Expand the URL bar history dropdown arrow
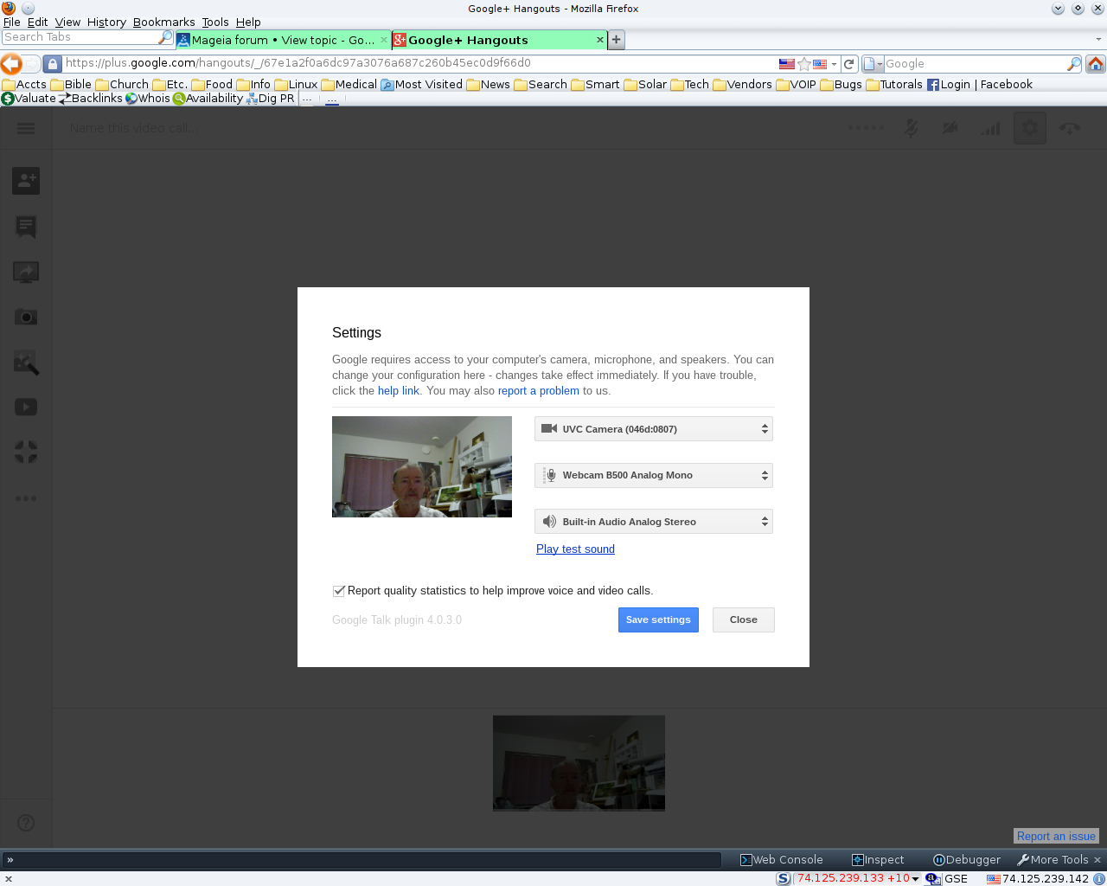Viewport: 1107px width, 886px height. (834, 64)
